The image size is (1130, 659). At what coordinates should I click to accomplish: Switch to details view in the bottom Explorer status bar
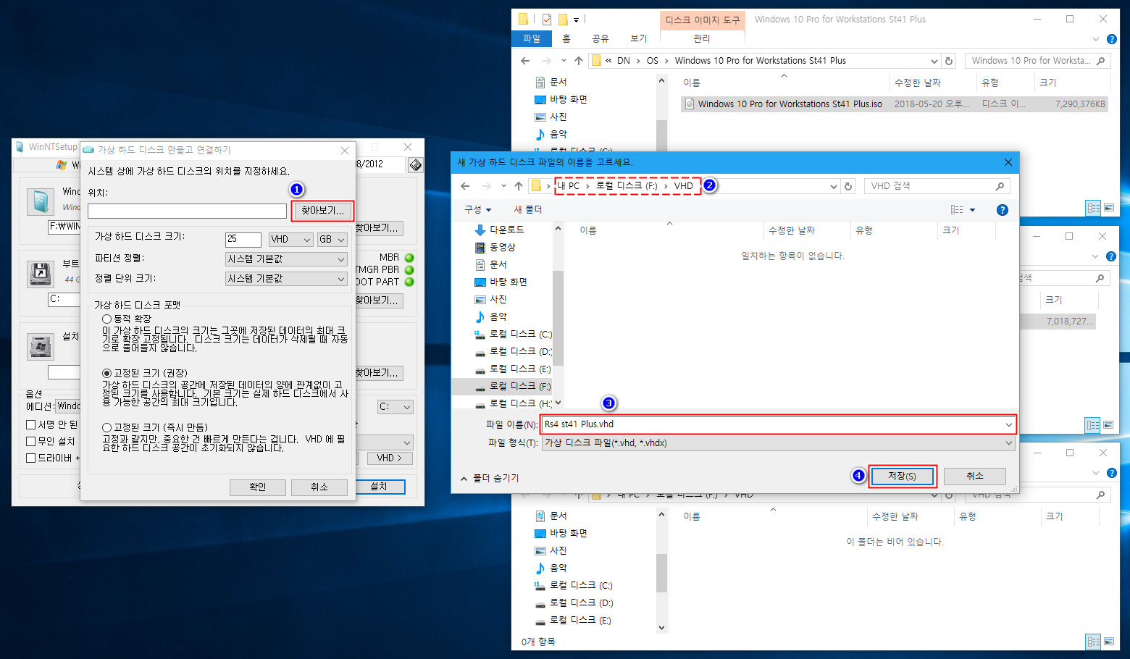click(1093, 642)
